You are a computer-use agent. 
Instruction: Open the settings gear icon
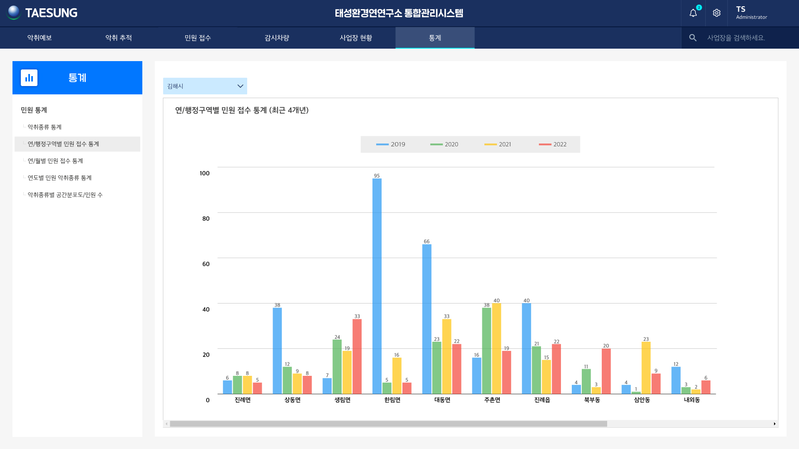(x=717, y=13)
